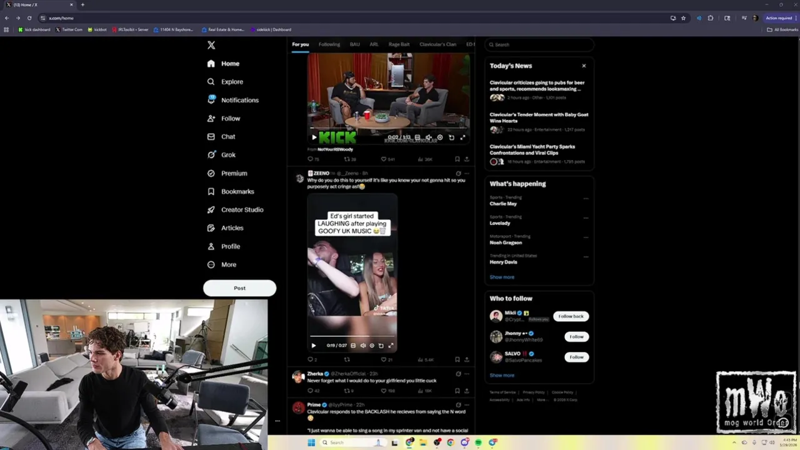800x450 pixels.
Task: Share the Zherka post
Action: tap(466, 391)
